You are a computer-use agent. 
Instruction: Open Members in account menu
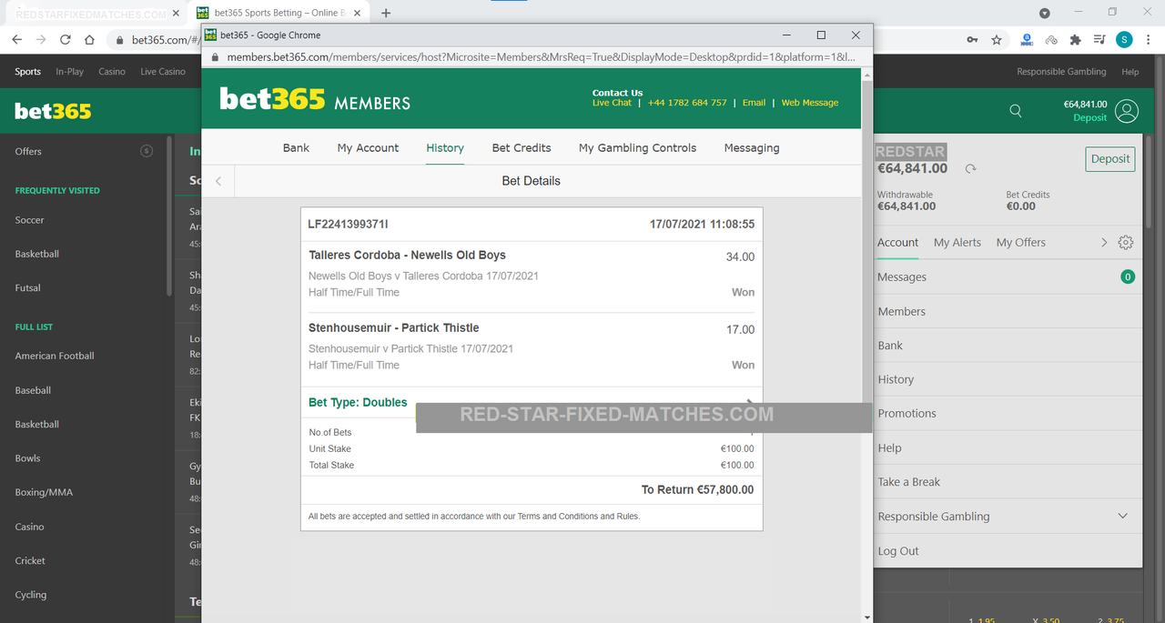point(1008,312)
